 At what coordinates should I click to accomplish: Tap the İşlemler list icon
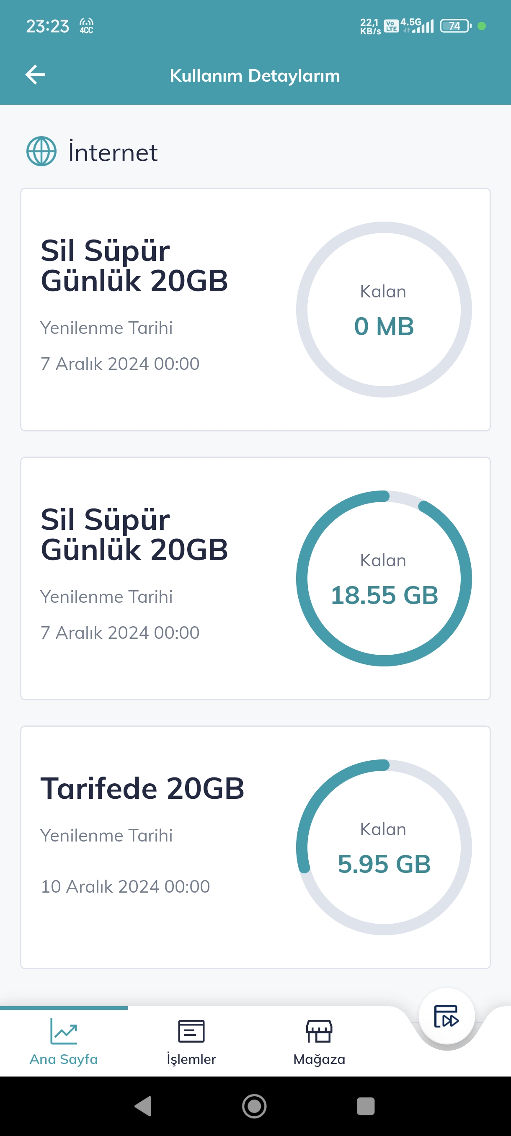[191, 1031]
